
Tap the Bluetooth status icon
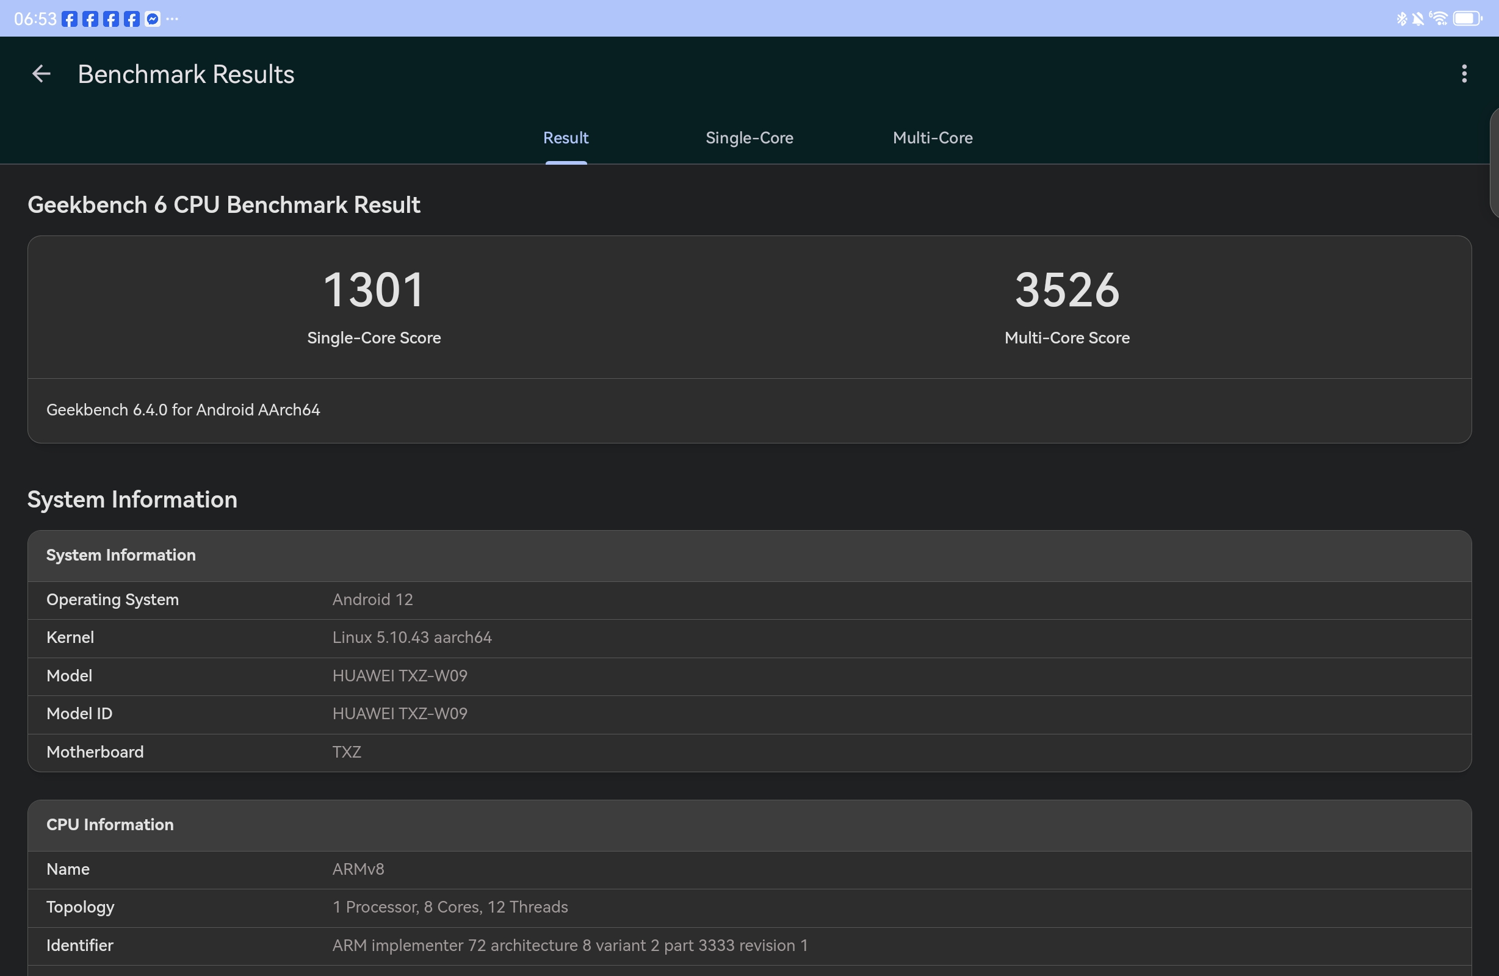click(x=1401, y=20)
